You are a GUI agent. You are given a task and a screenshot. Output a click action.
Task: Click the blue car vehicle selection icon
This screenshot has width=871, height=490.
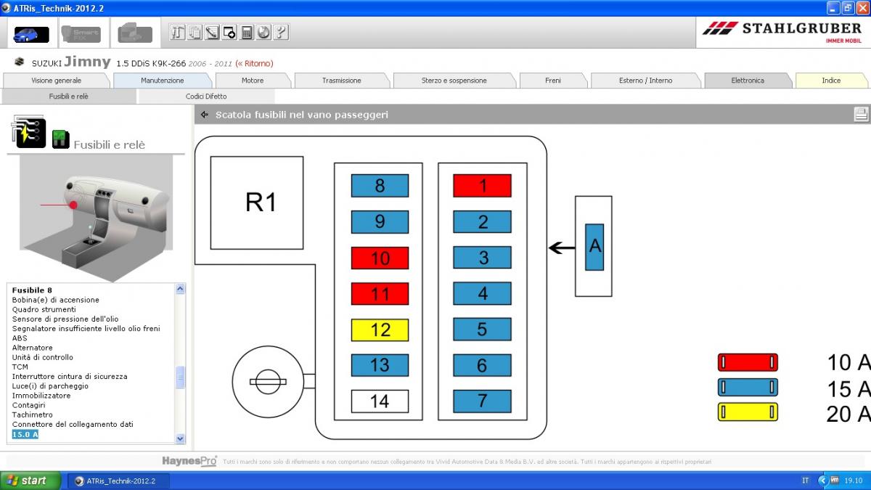click(x=31, y=33)
